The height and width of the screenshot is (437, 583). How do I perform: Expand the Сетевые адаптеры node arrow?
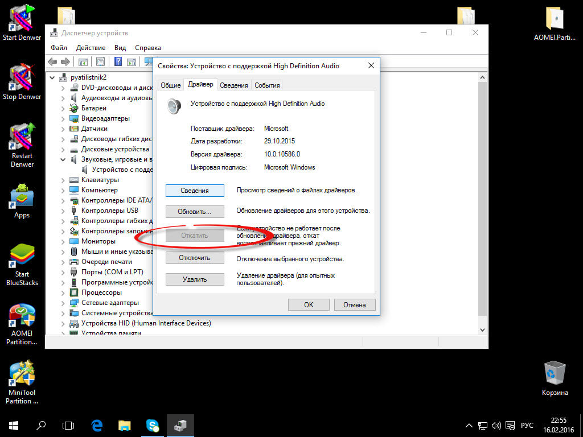[63, 303]
